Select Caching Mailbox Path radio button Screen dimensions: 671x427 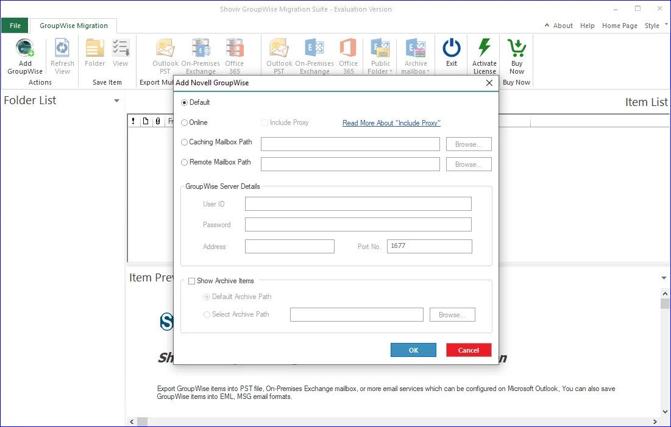[185, 143]
